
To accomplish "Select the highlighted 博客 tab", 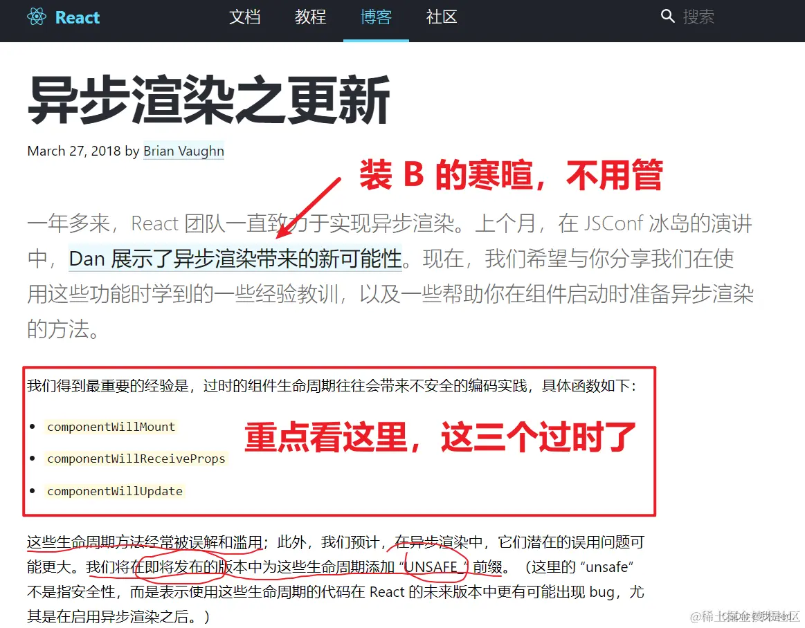I will coord(376,17).
